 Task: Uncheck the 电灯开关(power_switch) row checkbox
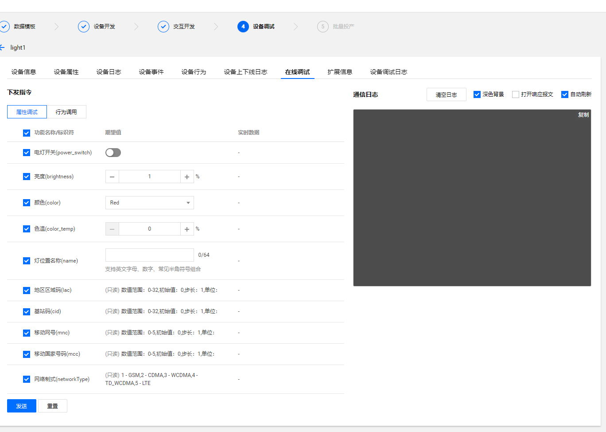[x=27, y=153]
